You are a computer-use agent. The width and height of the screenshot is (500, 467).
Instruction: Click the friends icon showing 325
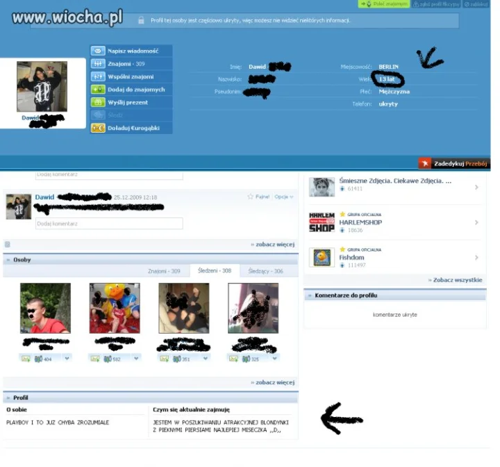click(246, 359)
